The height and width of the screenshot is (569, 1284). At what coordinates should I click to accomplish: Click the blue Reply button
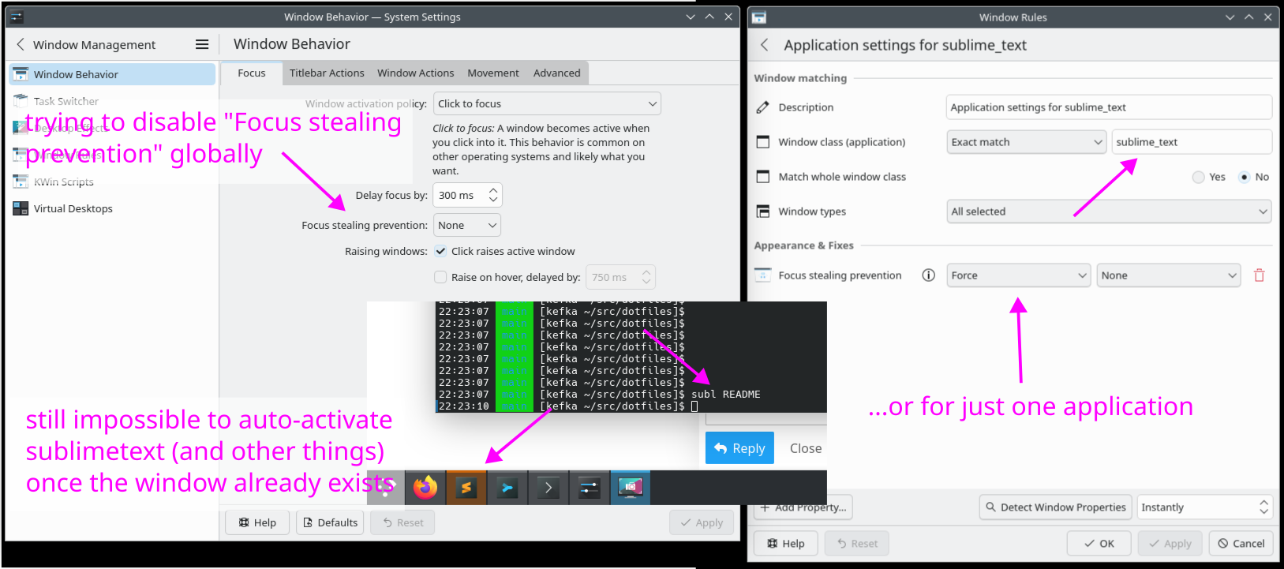pos(739,448)
